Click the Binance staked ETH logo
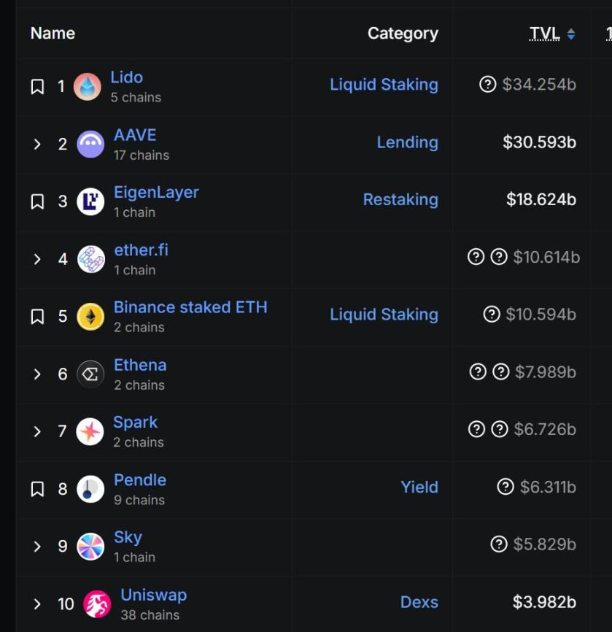Viewport: 612px width, 632px height. coord(90,317)
